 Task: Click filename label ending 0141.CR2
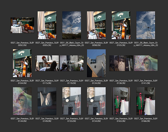[x=146, y=82]
